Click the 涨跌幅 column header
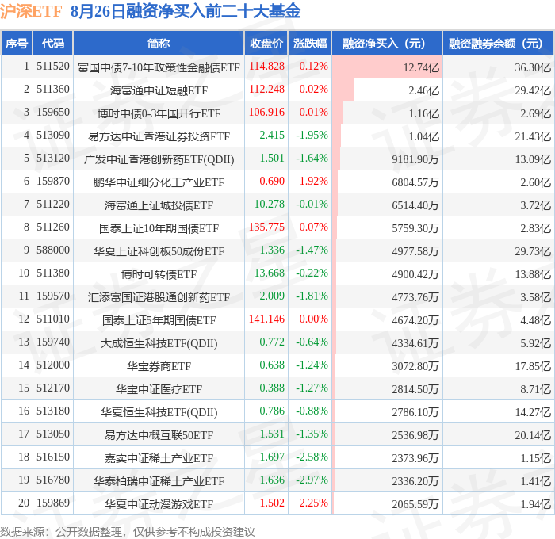This screenshot has height=539, width=555. coord(310,43)
